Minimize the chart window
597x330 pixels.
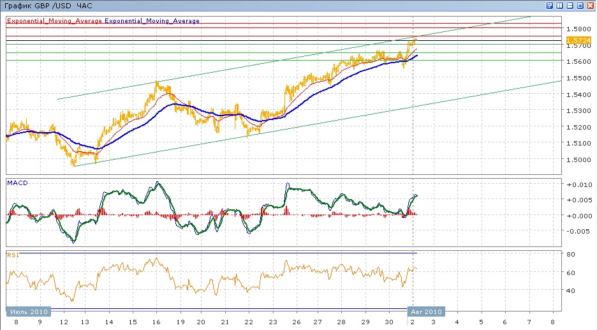click(569, 5)
